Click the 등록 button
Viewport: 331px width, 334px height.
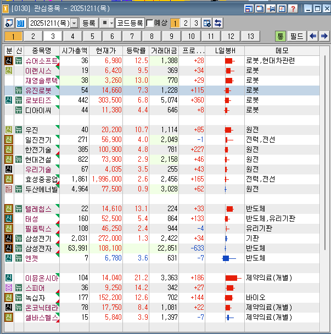(89, 23)
